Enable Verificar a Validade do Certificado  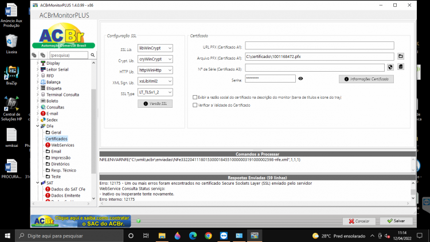coord(195,105)
